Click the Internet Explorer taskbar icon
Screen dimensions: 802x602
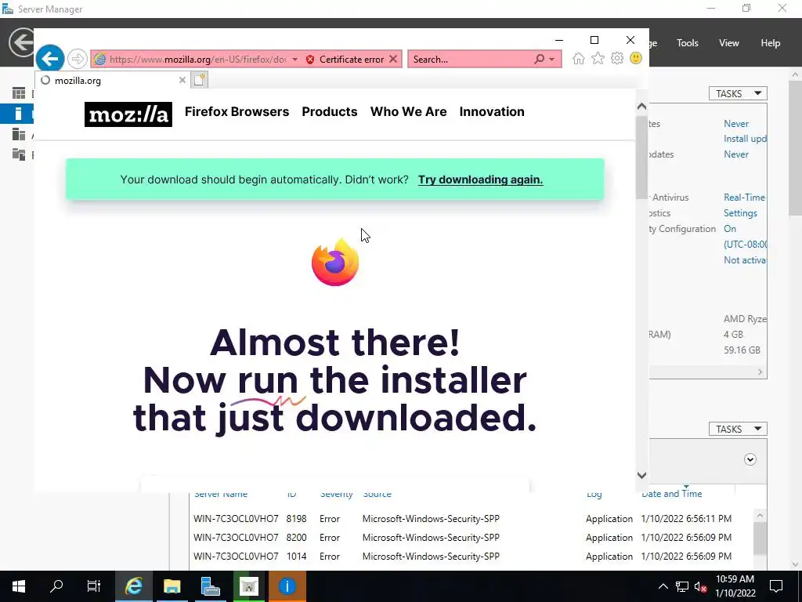tap(133, 586)
